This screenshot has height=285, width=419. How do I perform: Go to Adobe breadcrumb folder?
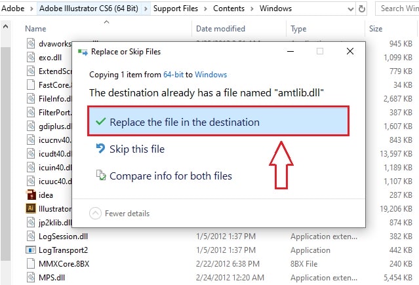point(13,9)
